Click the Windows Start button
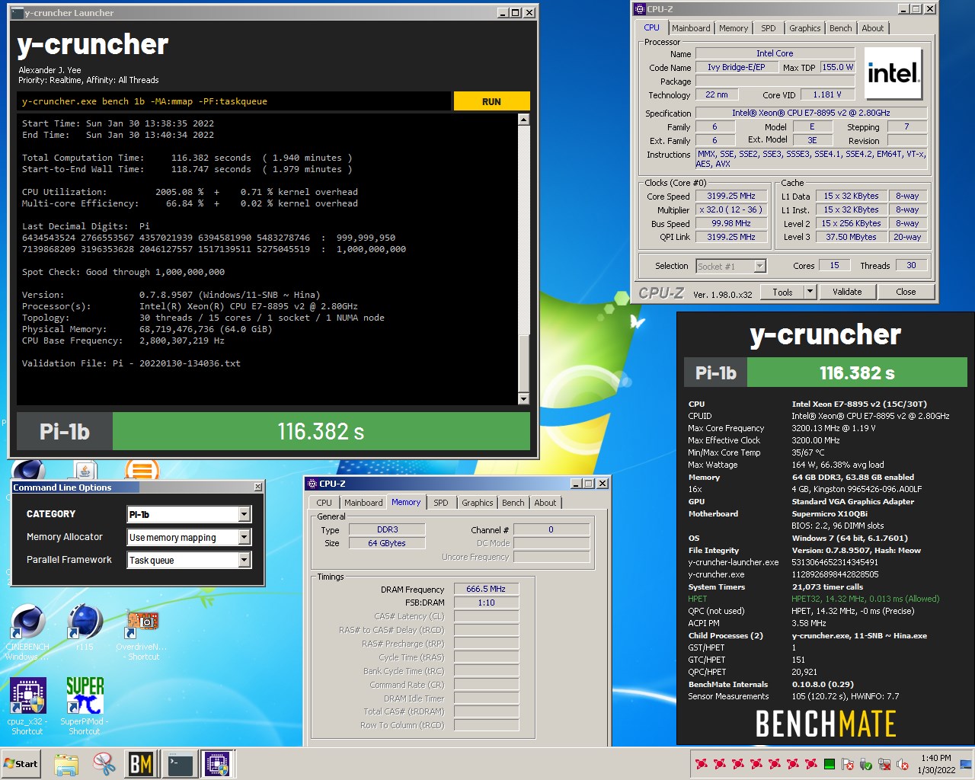This screenshot has height=780, width=975. 21,764
